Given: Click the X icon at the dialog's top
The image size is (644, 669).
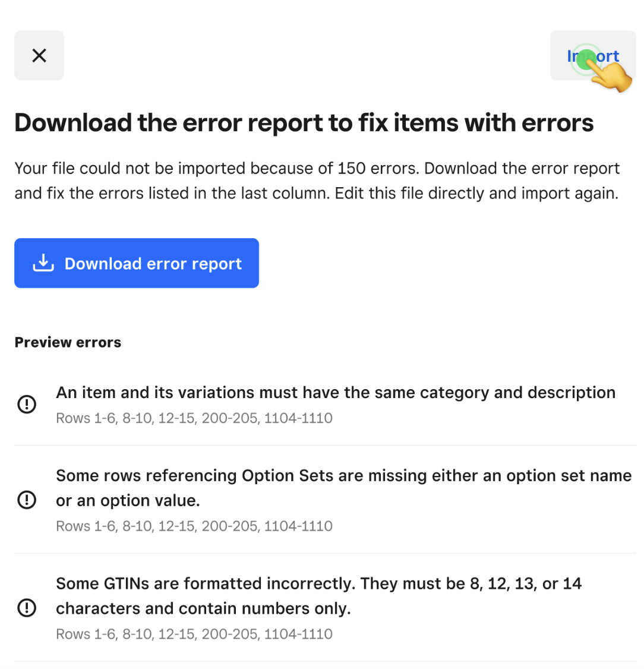Looking at the screenshot, I should 39,55.
